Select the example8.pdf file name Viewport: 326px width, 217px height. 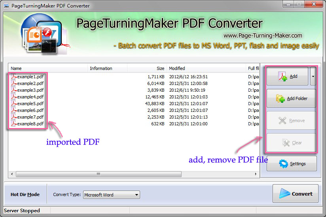point(30,124)
